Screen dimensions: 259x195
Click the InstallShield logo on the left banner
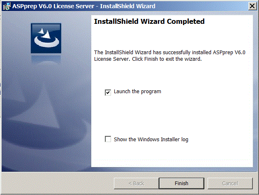coord(46,38)
